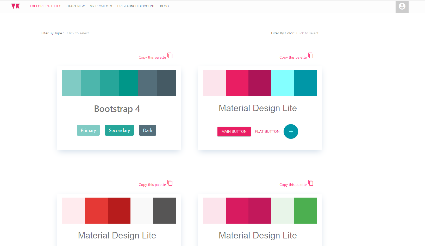Click the Dark button preview

coord(148,130)
